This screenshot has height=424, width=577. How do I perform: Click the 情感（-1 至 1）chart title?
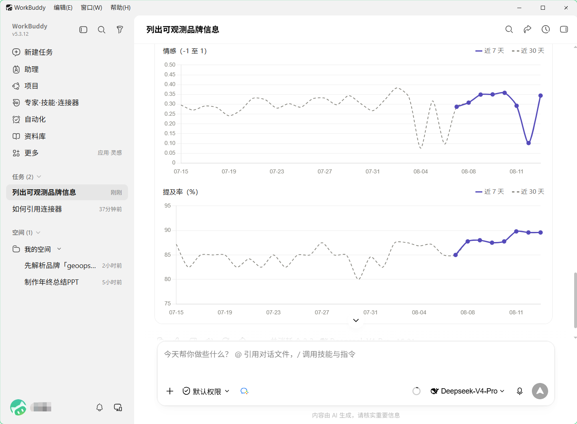(185, 51)
